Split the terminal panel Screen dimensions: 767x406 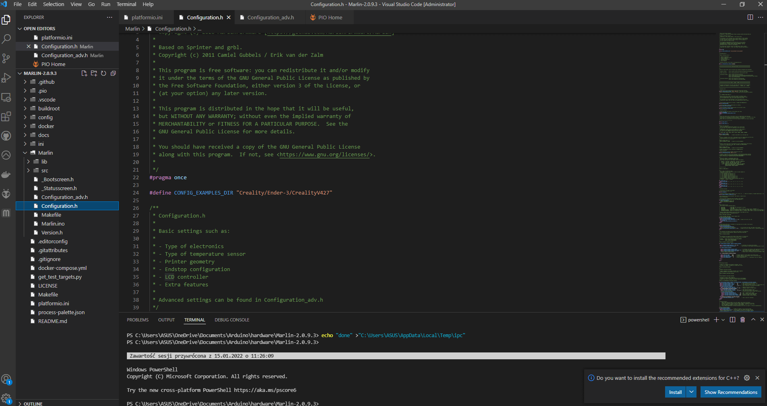click(732, 319)
